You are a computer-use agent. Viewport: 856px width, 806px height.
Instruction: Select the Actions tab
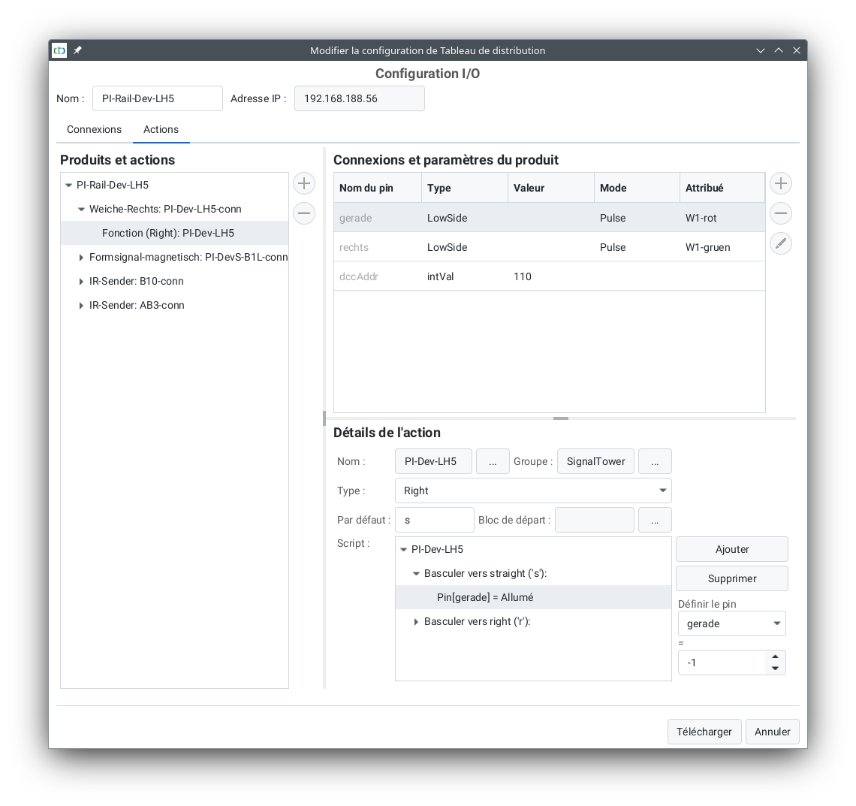[161, 129]
